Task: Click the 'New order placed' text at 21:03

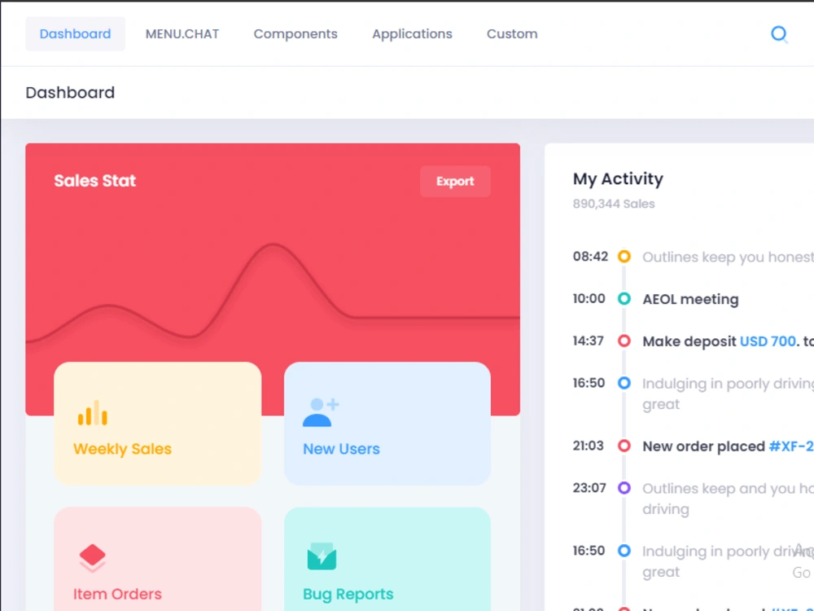Action: click(x=704, y=446)
